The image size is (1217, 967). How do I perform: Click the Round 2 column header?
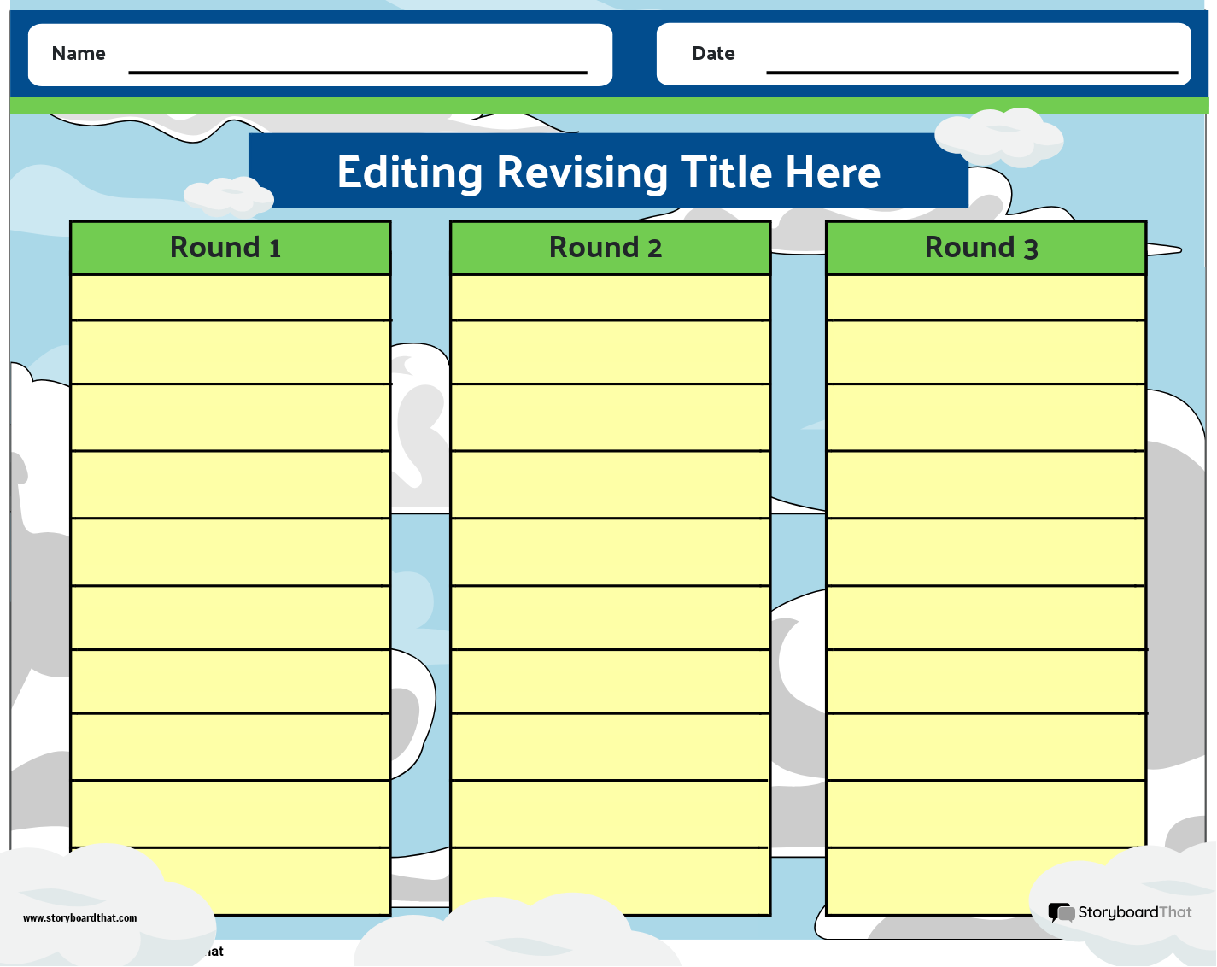(608, 248)
